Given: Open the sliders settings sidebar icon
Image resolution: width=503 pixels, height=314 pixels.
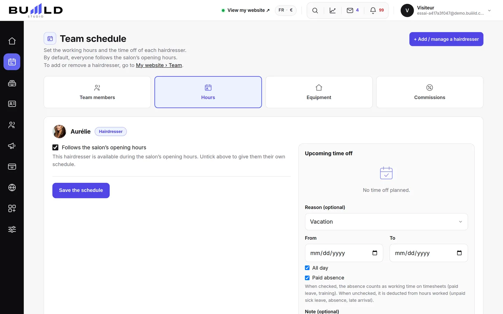Looking at the screenshot, I should pos(12,230).
